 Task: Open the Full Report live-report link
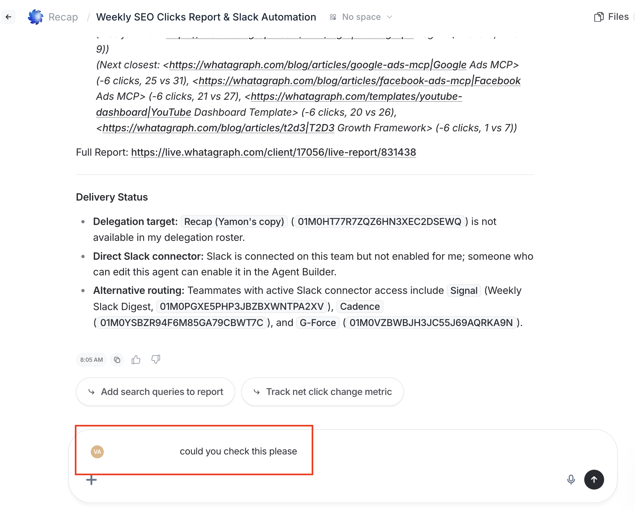click(x=274, y=152)
